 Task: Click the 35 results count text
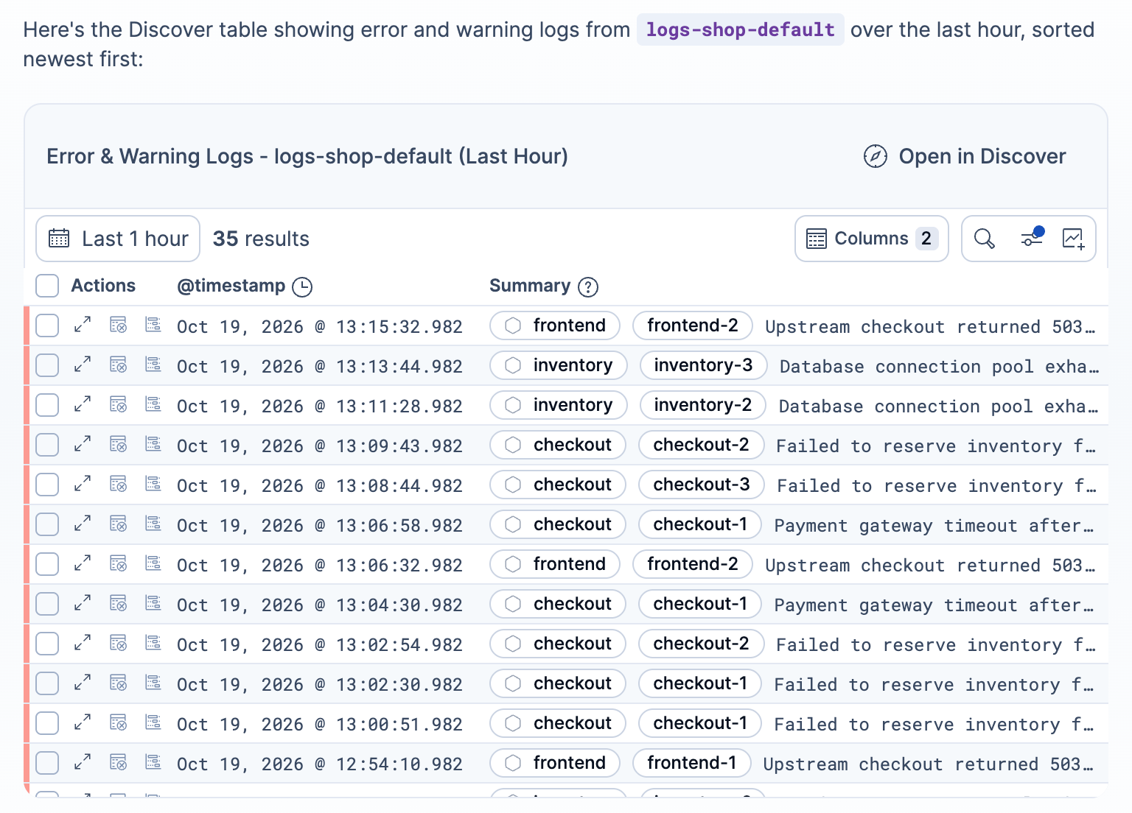[261, 239]
